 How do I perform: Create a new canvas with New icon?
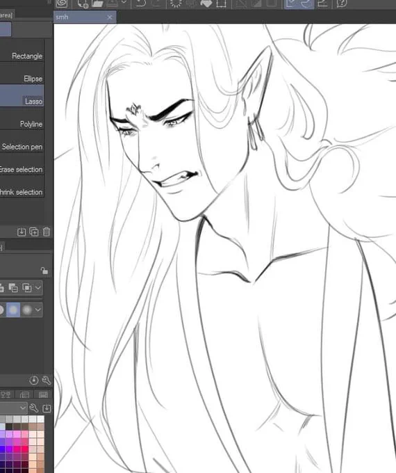coord(83,3)
